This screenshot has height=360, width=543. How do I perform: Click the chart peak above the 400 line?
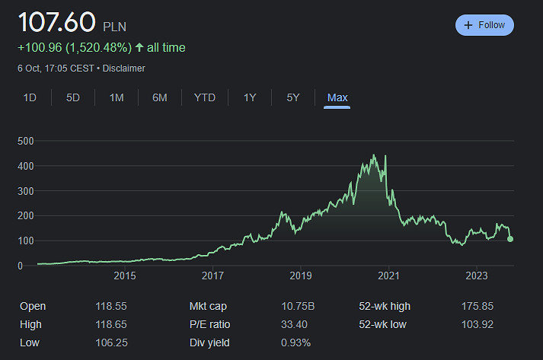(373, 156)
